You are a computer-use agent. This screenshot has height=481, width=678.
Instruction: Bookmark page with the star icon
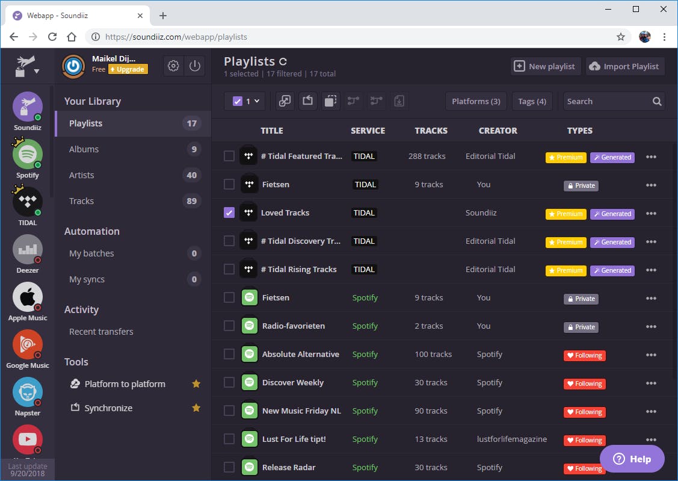620,37
